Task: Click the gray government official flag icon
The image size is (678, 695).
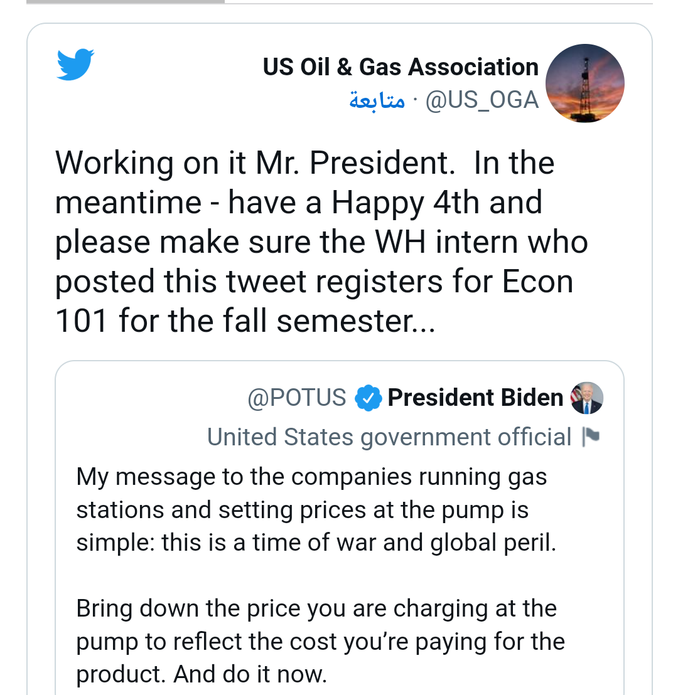Action: [591, 437]
